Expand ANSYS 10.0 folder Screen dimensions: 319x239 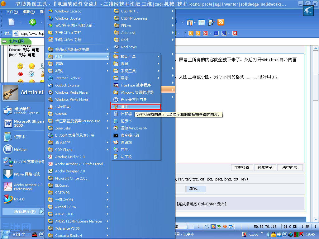(77, 214)
